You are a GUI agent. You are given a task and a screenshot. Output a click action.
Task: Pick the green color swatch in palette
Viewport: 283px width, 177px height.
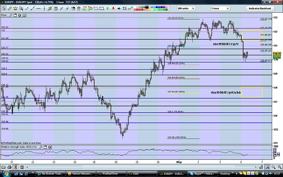pos(159,10)
